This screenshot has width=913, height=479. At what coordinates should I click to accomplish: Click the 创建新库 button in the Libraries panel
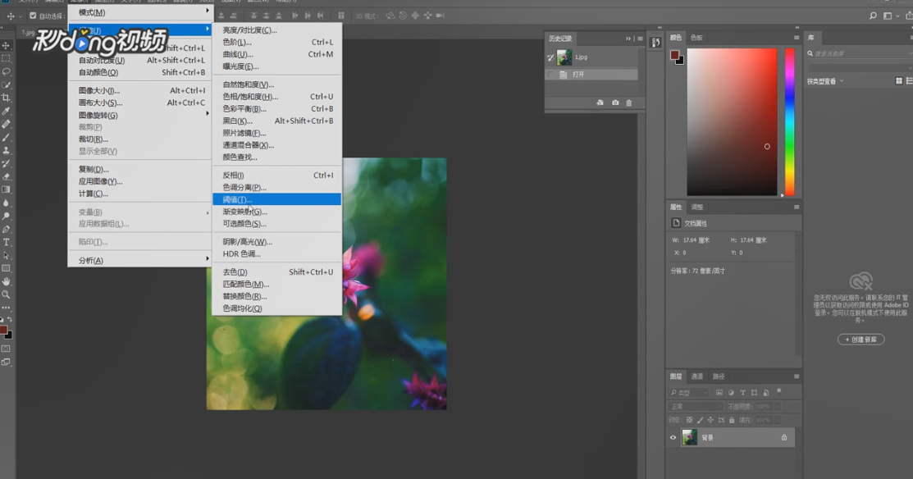click(861, 340)
